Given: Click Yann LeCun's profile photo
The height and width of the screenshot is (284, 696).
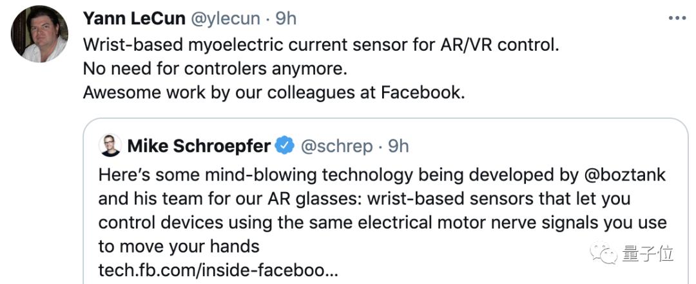Looking at the screenshot, I should coord(39,35).
